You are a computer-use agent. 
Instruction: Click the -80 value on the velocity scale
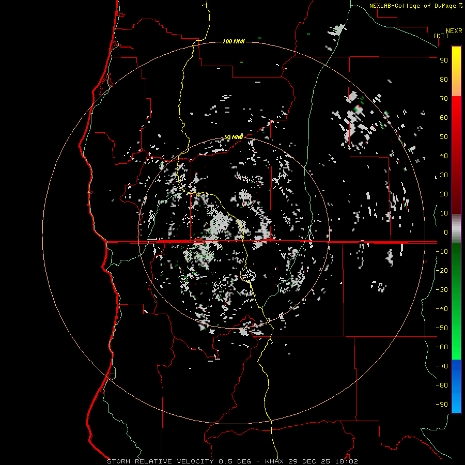coord(442,385)
